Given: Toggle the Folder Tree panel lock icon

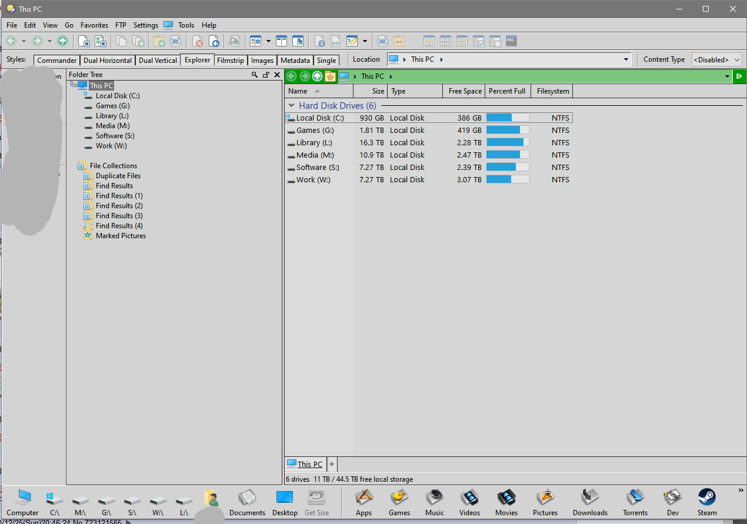Looking at the screenshot, I should [266, 75].
